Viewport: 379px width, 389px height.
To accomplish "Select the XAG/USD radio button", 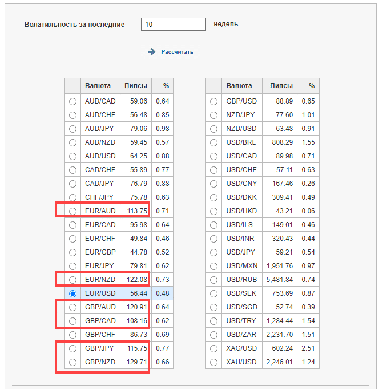I will (213, 348).
